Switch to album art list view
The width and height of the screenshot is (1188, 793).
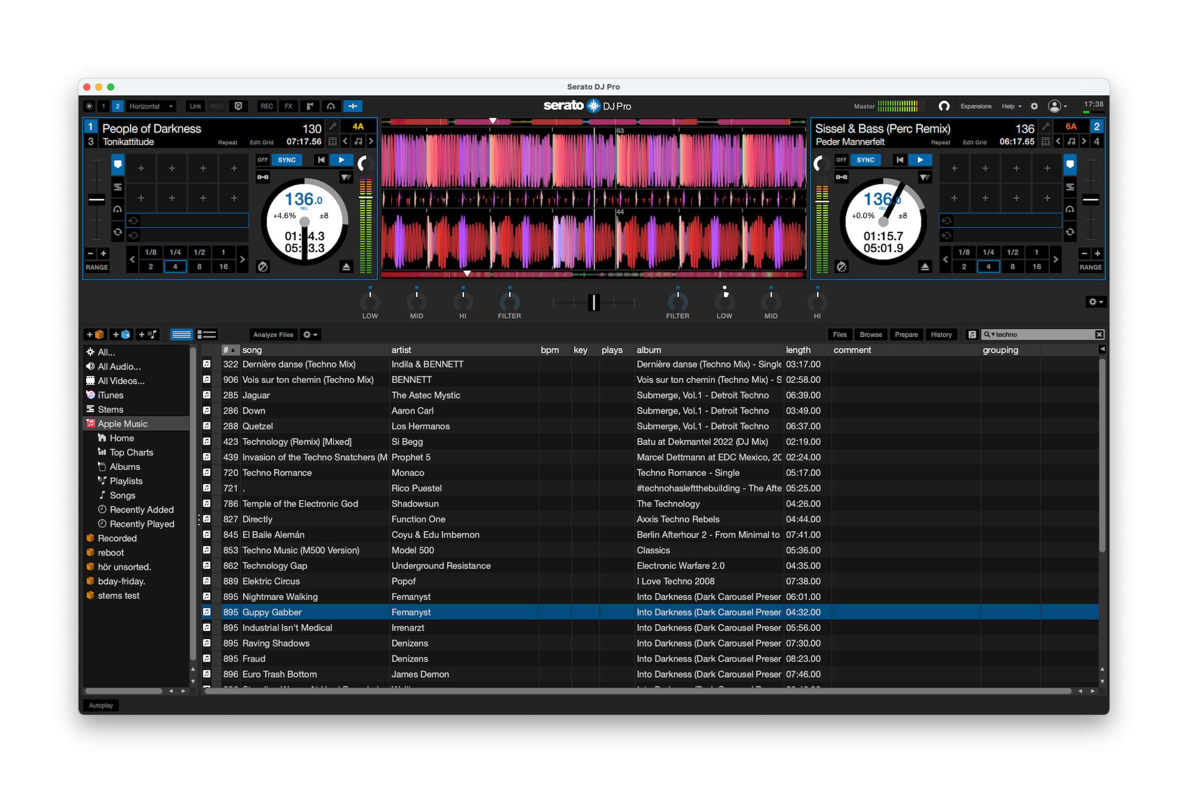pyautogui.click(x=206, y=335)
